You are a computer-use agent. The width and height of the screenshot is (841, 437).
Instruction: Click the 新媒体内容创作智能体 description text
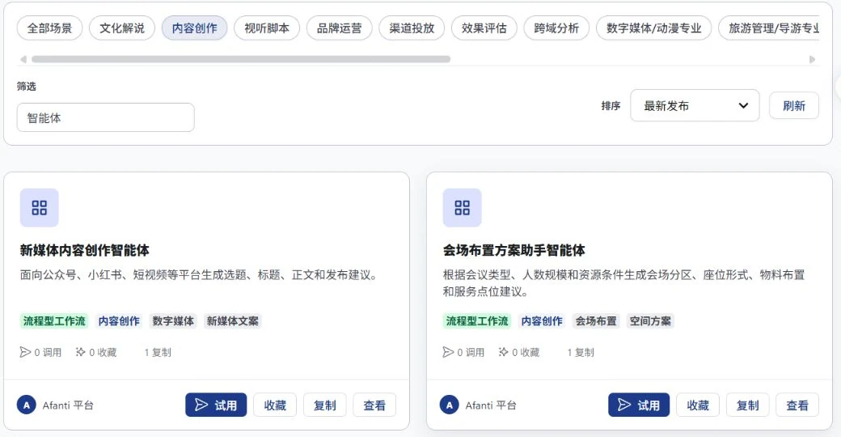[x=201, y=275]
